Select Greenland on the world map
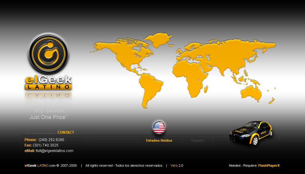The height and width of the screenshot is (174, 305). click(x=159, y=40)
